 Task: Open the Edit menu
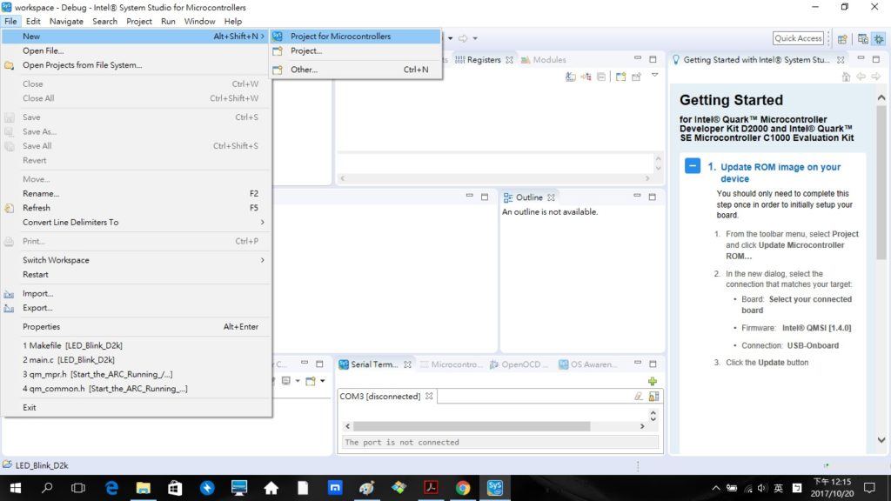coord(33,22)
